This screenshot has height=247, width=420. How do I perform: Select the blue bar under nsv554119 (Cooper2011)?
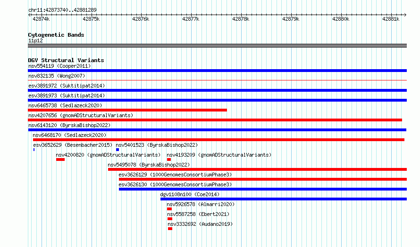[x=217, y=71]
